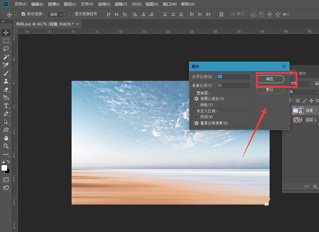The width and height of the screenshot is (319, 232).
Task: Open the 图像(I) menu
Action: (x=54, y=4)
